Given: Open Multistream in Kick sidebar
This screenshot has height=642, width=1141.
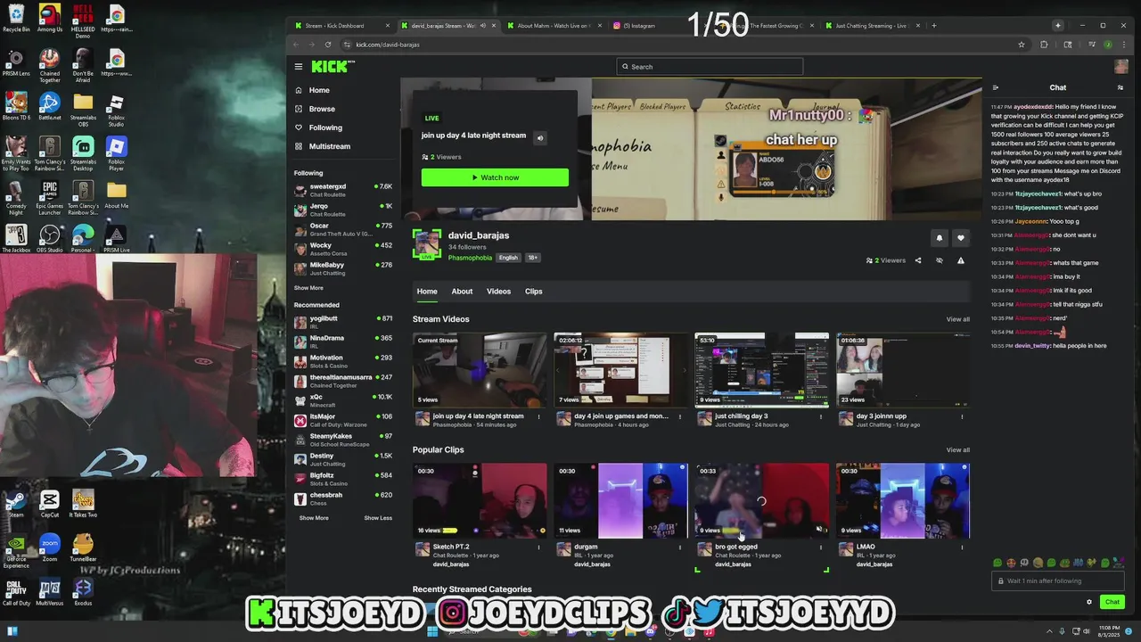Looking at the screenshot, I should [x=330, y=146].
